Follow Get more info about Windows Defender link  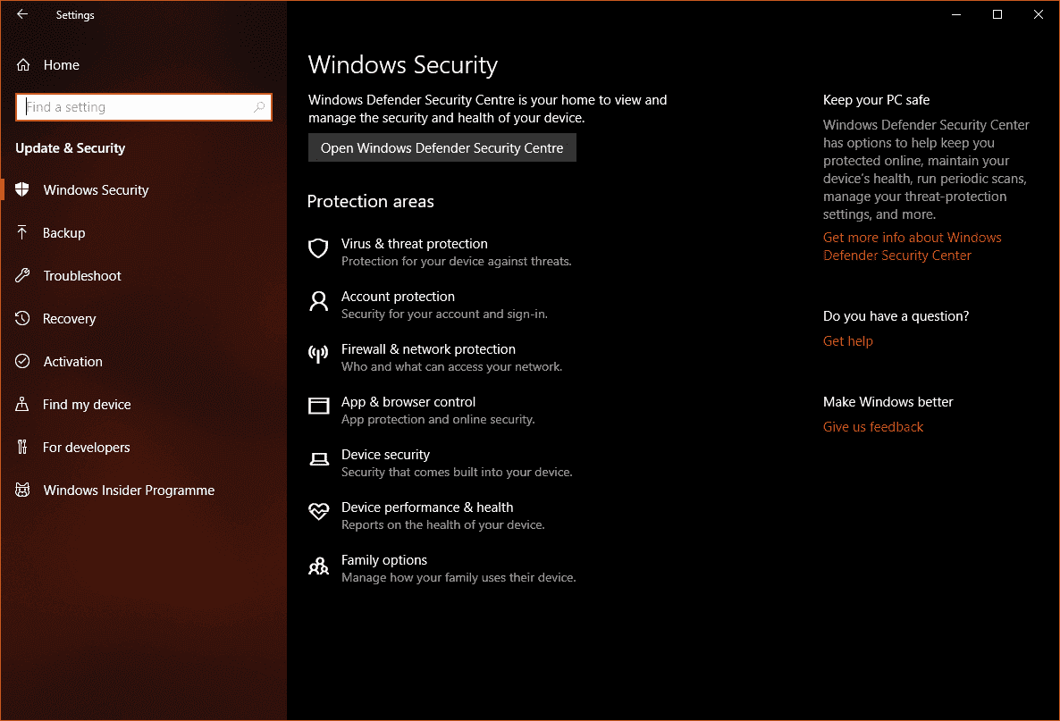[912, 246]
